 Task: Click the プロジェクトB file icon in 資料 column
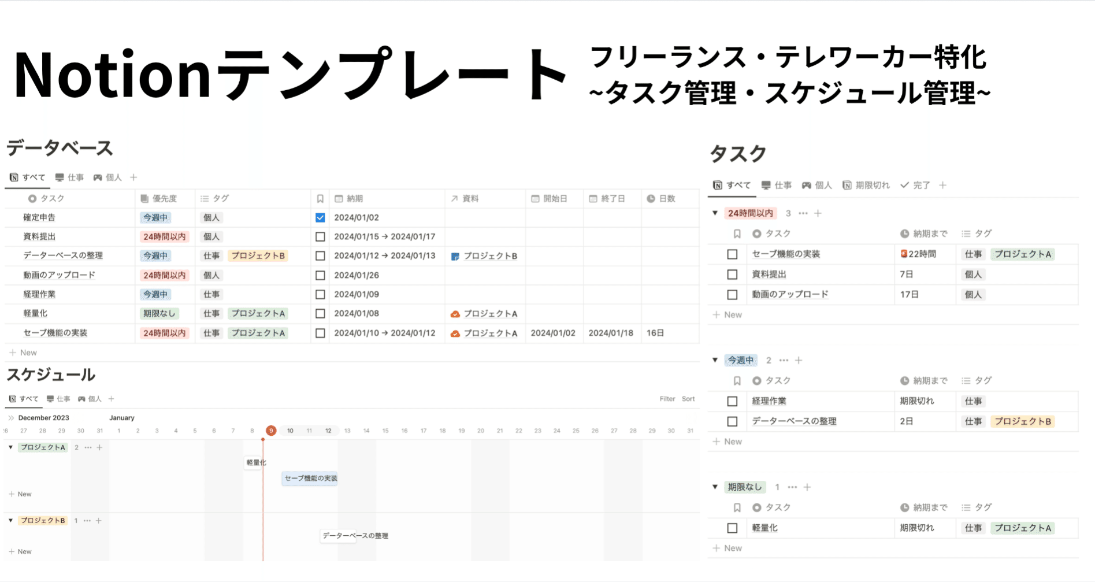coord(456,255)
